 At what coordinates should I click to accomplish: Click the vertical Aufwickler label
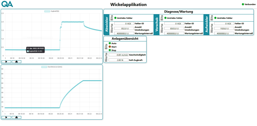click(207, 25)
